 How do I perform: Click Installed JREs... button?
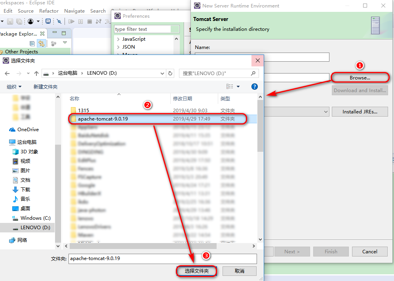coord(360,111)
